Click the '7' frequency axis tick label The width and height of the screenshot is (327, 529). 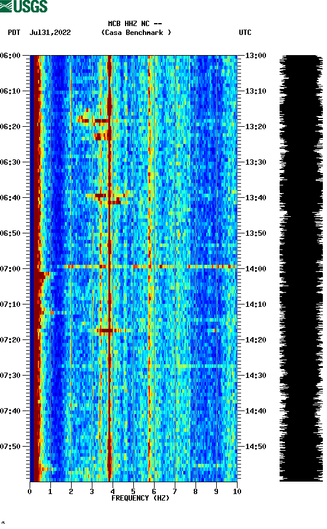175,492
